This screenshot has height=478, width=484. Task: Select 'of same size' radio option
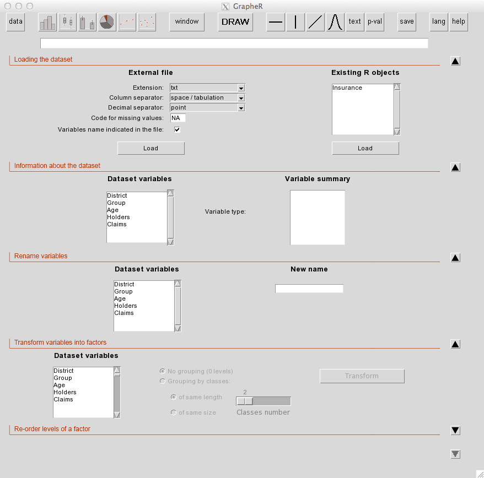point(174,412)
